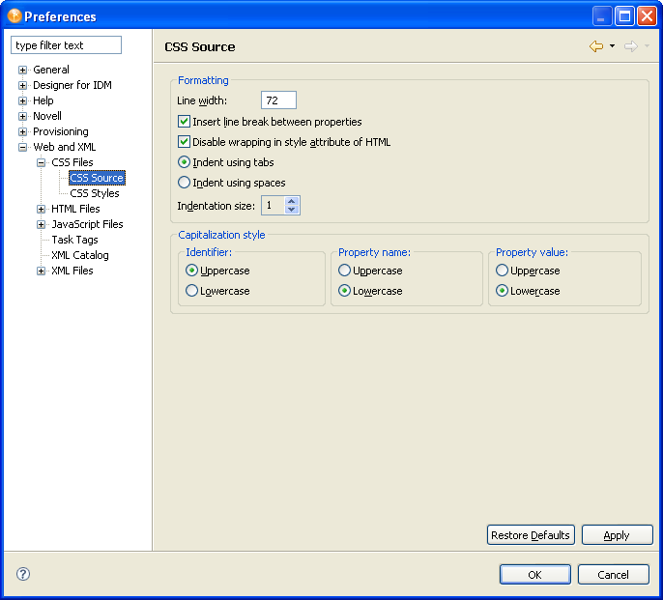663x600 pixels.
Task: Toggle Disable wrapping in style attribute
Action: pos(184,142)
